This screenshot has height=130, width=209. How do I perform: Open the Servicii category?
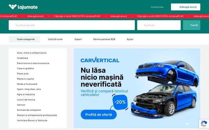pos(21,105)
